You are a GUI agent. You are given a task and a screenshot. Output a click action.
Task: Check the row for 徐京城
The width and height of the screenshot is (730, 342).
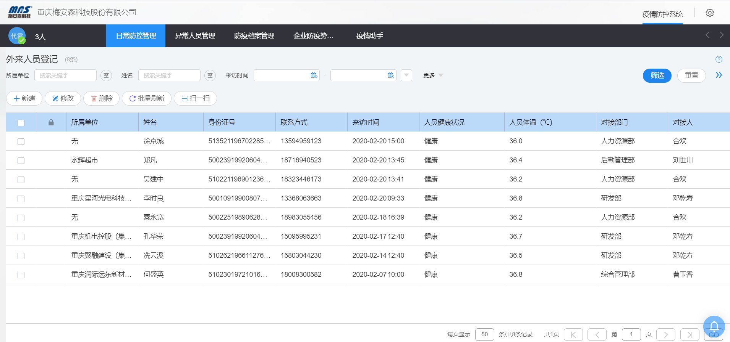click(21, 141)
